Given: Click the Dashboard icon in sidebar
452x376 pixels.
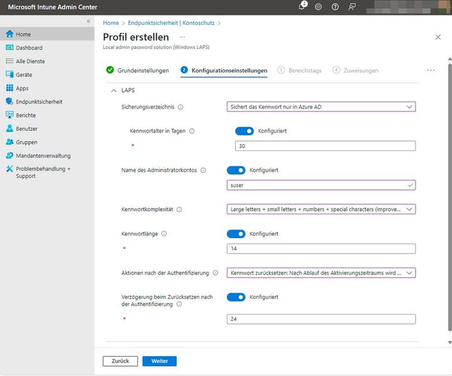Looking at the screenshot, I should click(x=9, y=48).
